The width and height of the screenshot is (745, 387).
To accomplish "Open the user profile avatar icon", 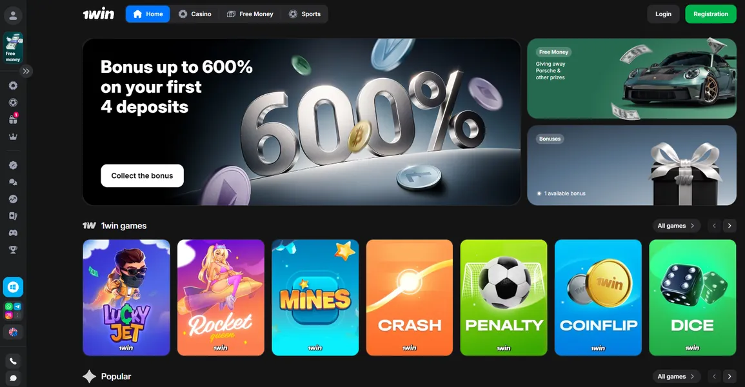I will click(x=13, y=15).
